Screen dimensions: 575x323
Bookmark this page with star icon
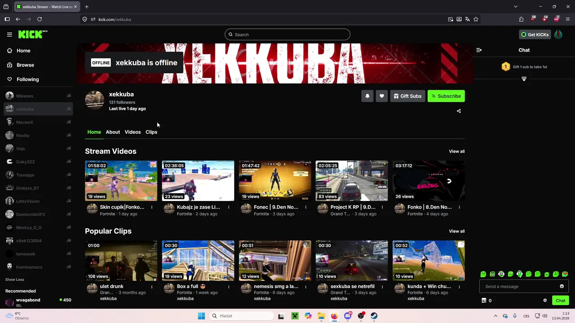[x=476, y=19]
